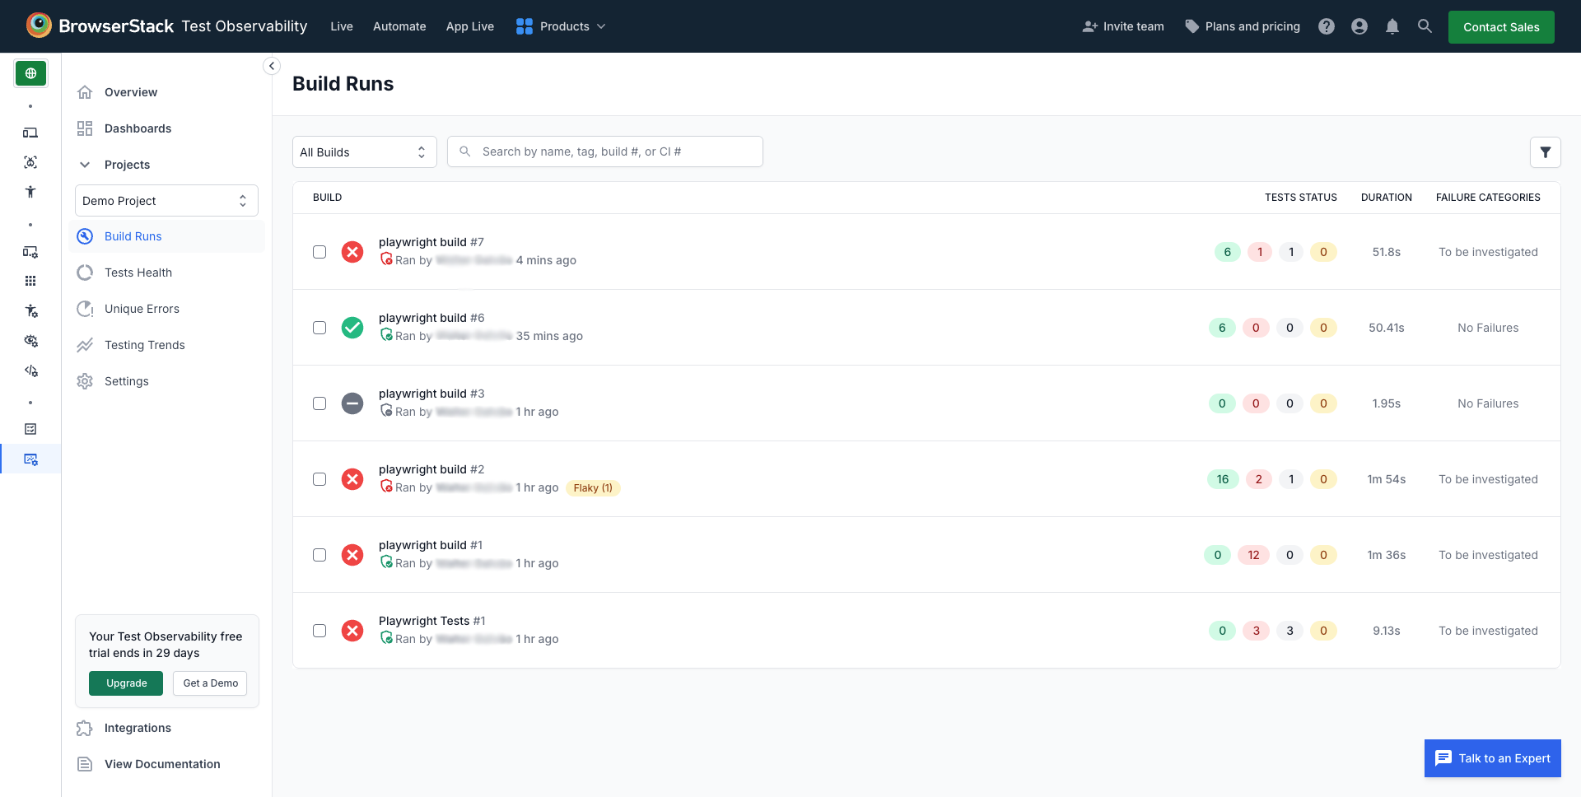The image size is (1581, 797).
Task: Go to App Live in top navigation
Action: 470,26
